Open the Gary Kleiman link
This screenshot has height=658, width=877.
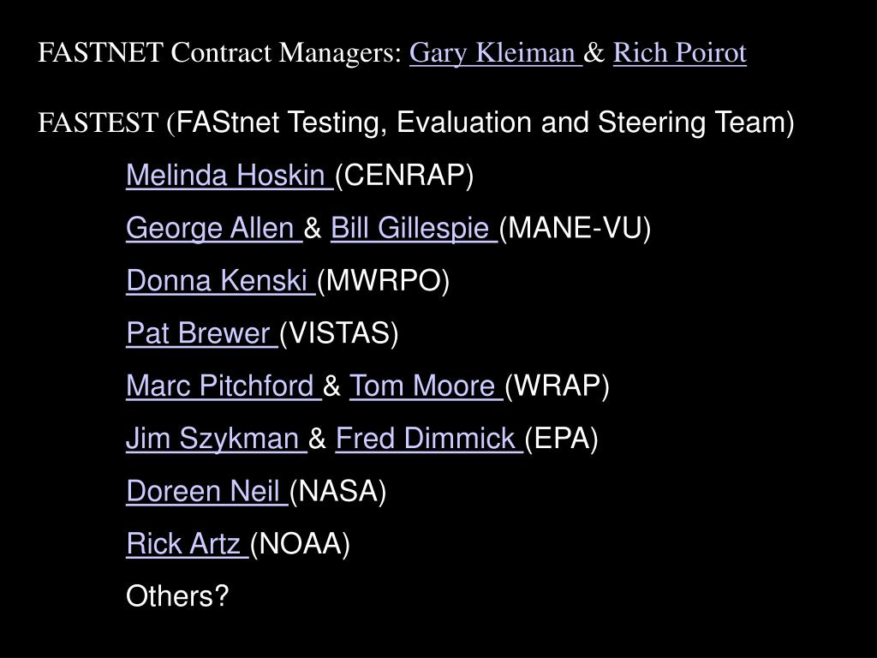point(496,53)
